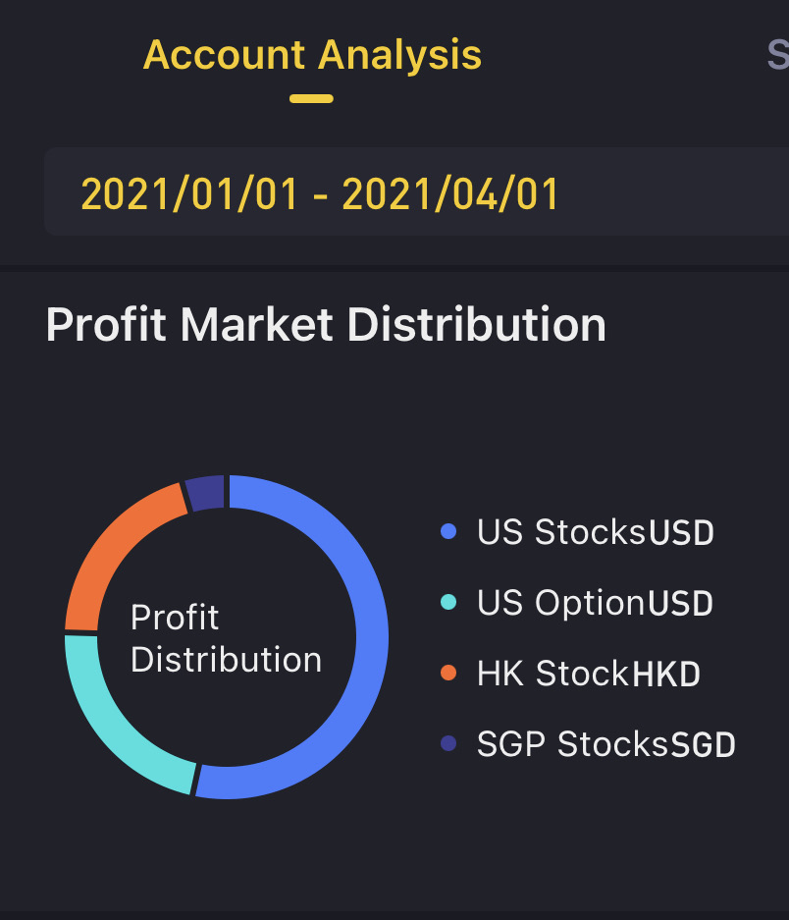The height and width of the screenshot is (920, 789).
Task: Click the dark purple SGP Stocks donut segment
Action: pyautogui.click(x=206, y=493)
